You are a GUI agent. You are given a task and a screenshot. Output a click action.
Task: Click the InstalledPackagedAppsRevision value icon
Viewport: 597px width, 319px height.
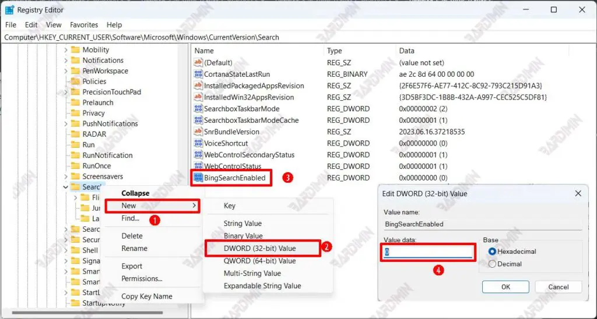tap(198, 86)
